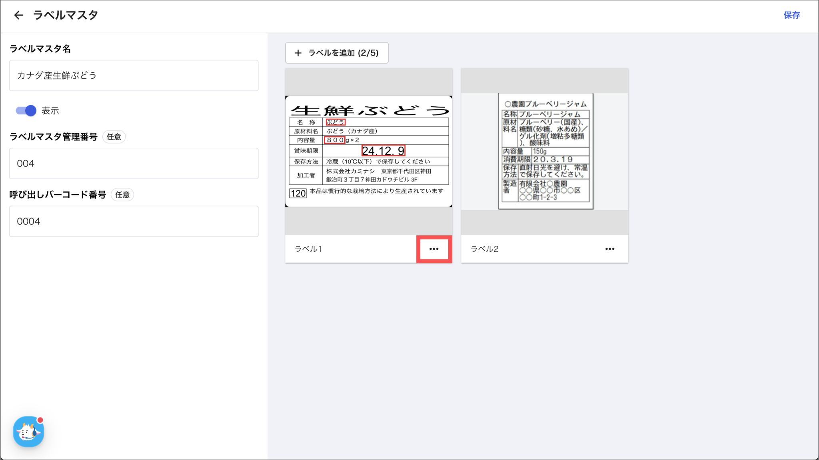Click the back arrow icon
The height and width of the screenshot is (460, 819).
pos(18,15)
